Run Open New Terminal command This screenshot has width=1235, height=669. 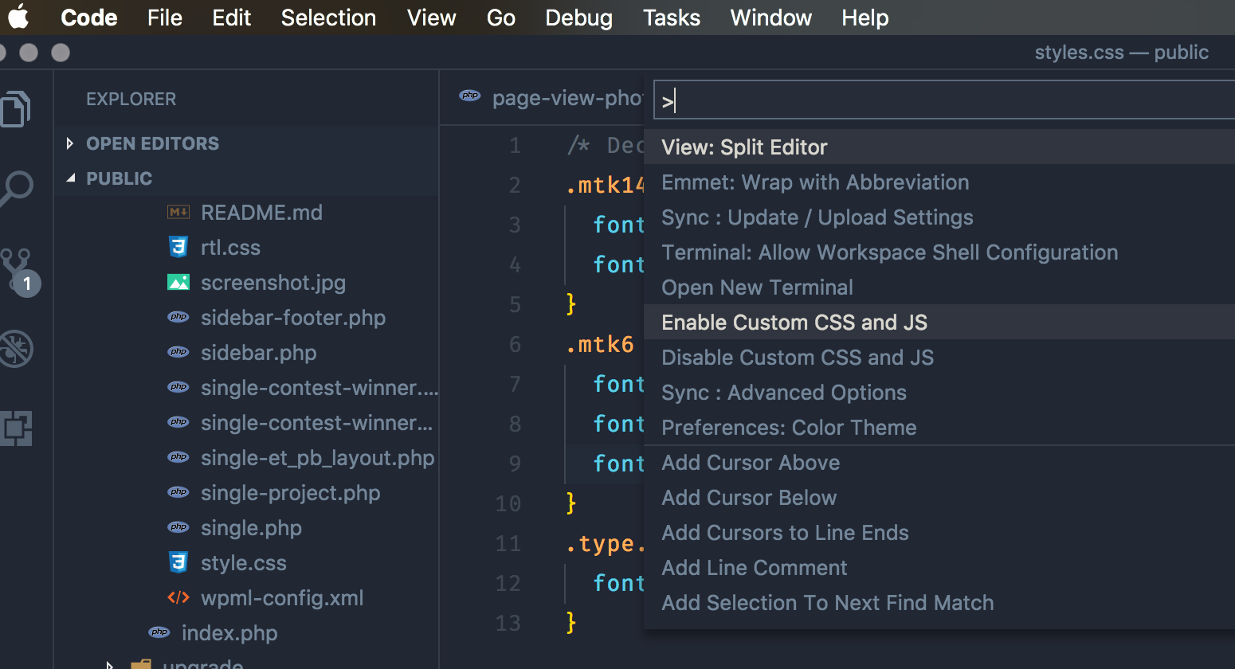tap(939, 287)
